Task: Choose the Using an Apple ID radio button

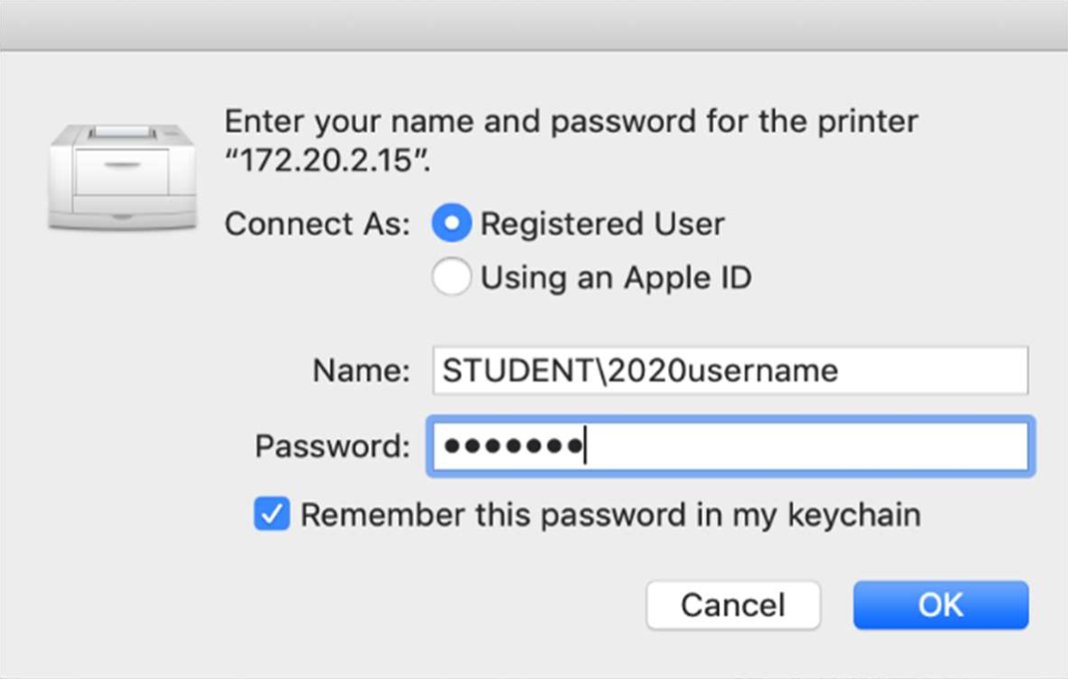Action: pyautogui.click(x=451, y=276)
